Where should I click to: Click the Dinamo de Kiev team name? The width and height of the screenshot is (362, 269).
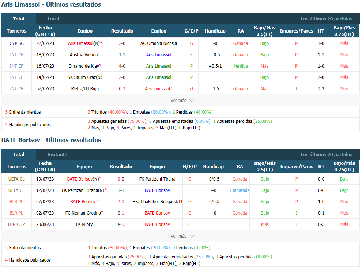point(84,66)
